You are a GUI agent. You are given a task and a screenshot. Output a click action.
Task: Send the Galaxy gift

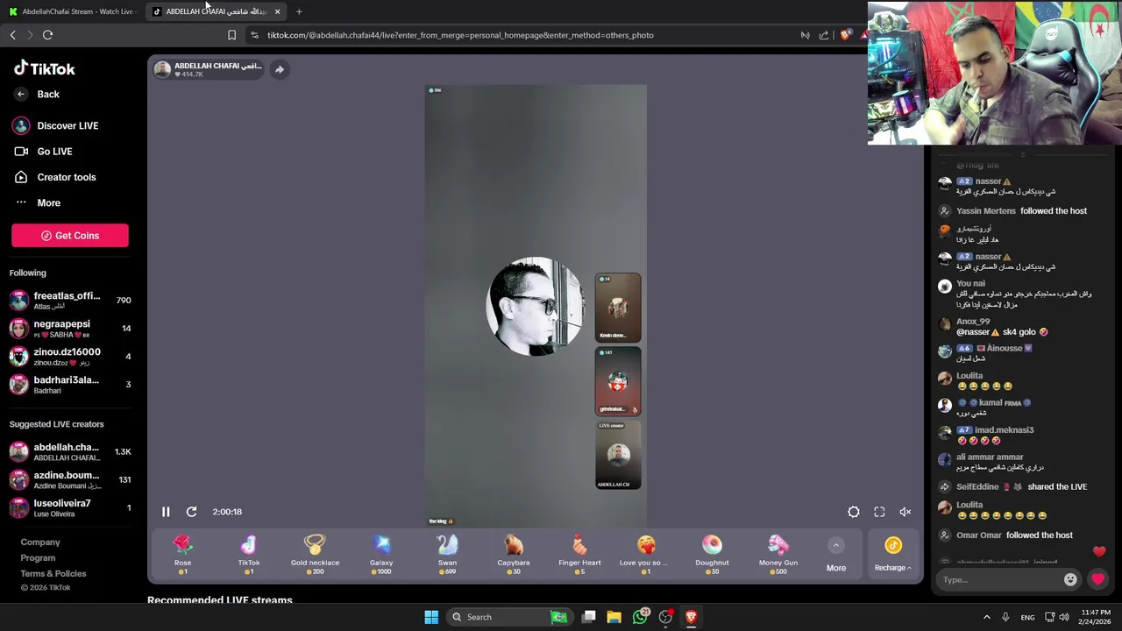coord(381,556)
